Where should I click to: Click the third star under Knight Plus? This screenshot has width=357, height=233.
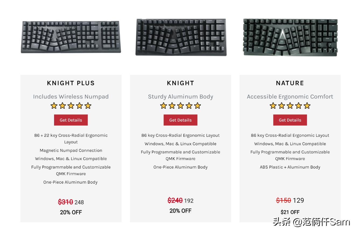[71, 106]
